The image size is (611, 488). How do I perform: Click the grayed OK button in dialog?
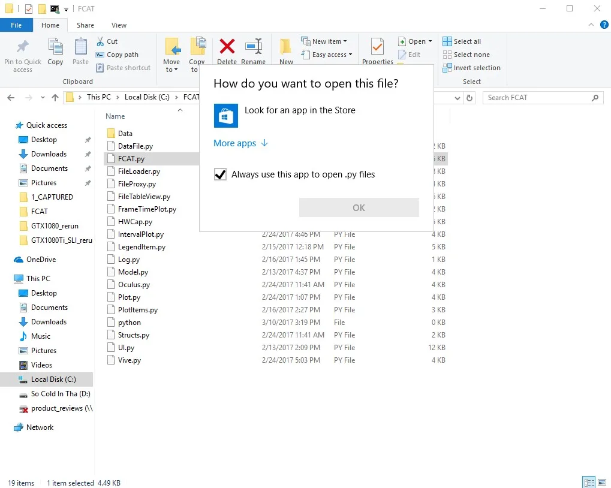click(x=359, y=207)
